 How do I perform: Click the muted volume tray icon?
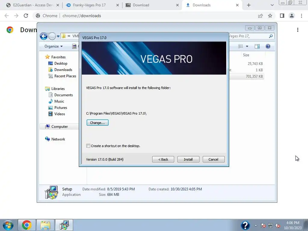[x=278, y=226]
